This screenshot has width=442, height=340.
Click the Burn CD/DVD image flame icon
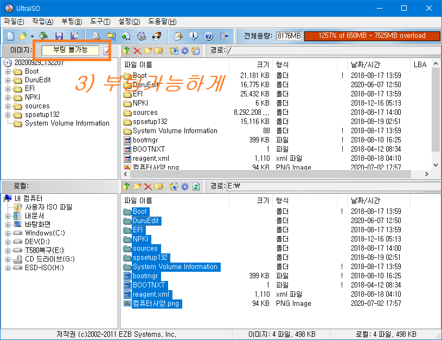click(157, 36)
